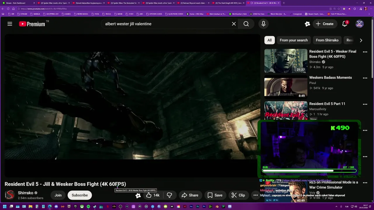374x210 pixels.
Task: Open a new browser tab
Action: (x=284, y=3)
